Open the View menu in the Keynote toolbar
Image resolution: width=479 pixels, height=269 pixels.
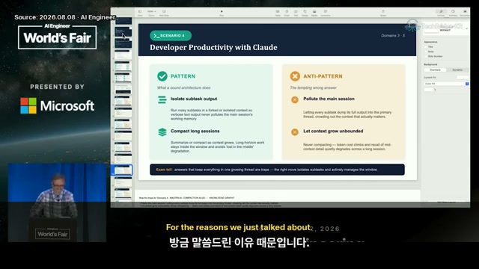point(140,13)
